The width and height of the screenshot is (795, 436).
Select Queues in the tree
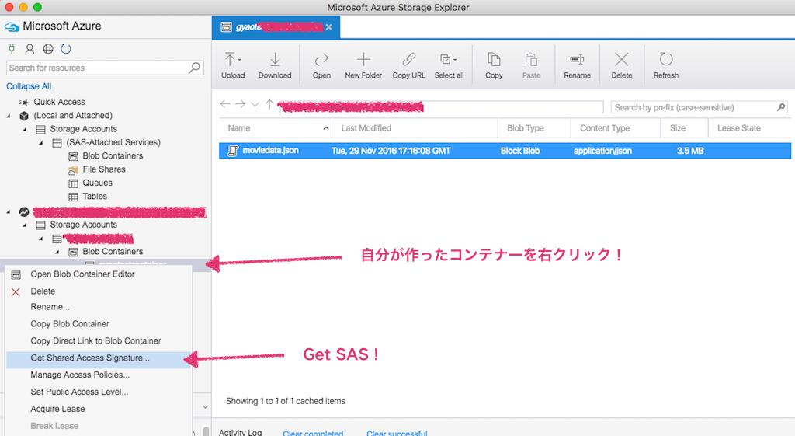point(97,183)
